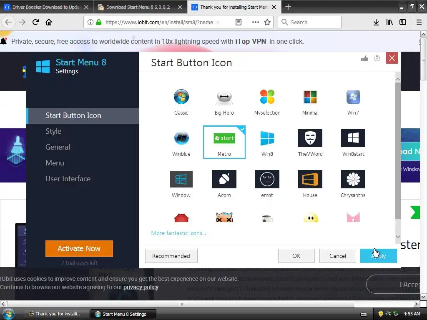Select the Start Button Icon section

(x=83, y=115)
